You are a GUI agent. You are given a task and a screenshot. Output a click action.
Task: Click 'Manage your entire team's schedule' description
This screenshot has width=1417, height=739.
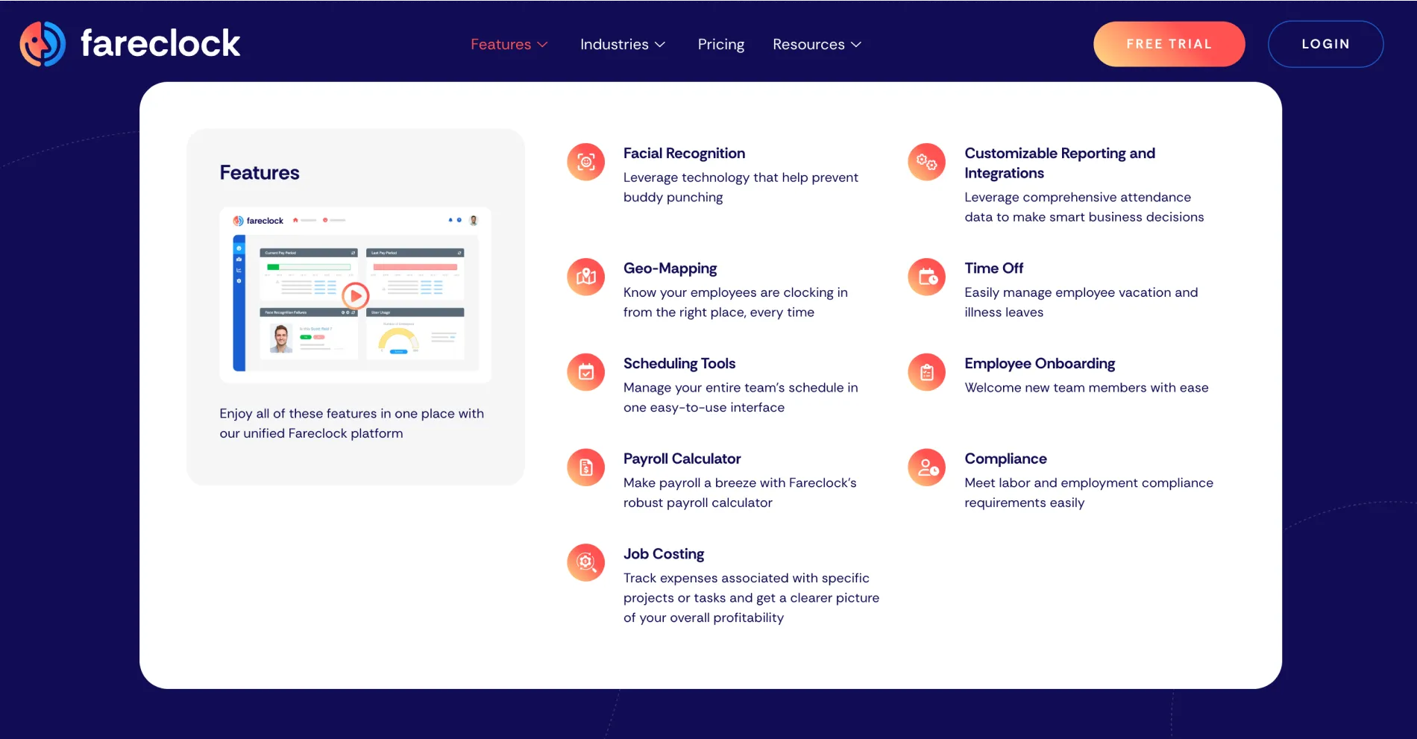741,397
